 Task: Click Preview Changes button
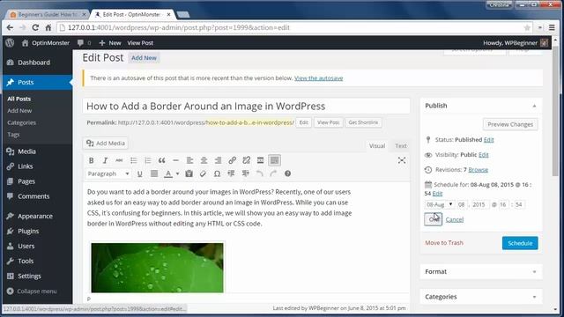point(510,124)
